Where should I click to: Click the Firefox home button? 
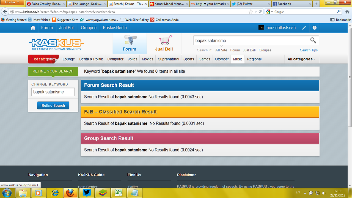pos(347,12)
